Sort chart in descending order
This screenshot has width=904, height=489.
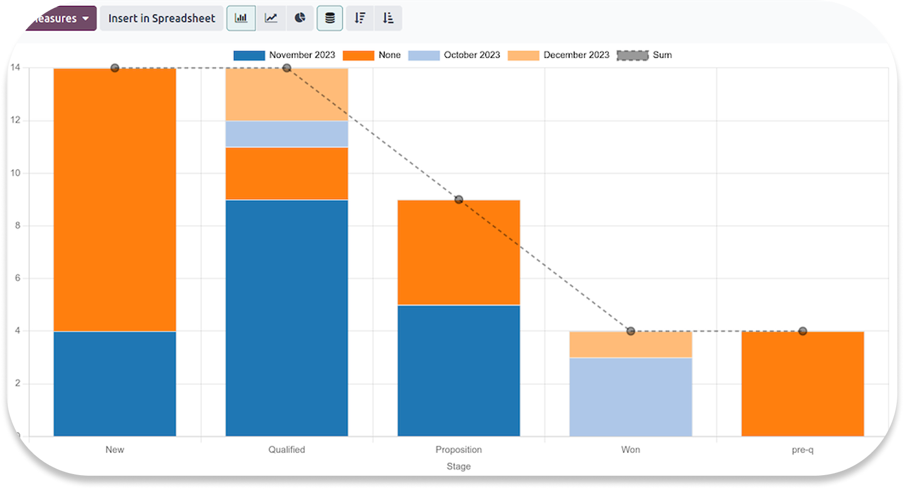360,18
